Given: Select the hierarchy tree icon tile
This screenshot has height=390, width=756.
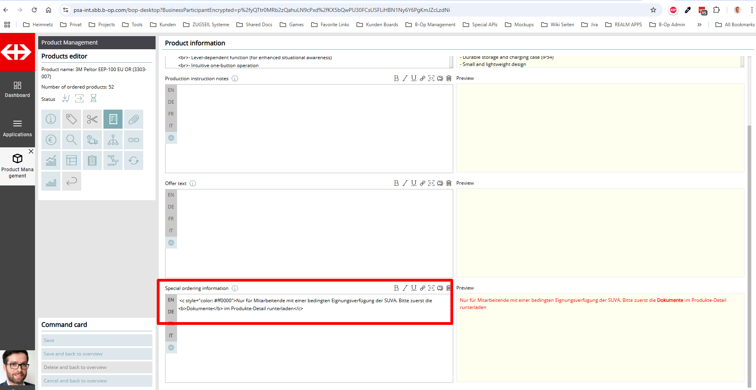Looking at the screenshot, I should point(113,140).
